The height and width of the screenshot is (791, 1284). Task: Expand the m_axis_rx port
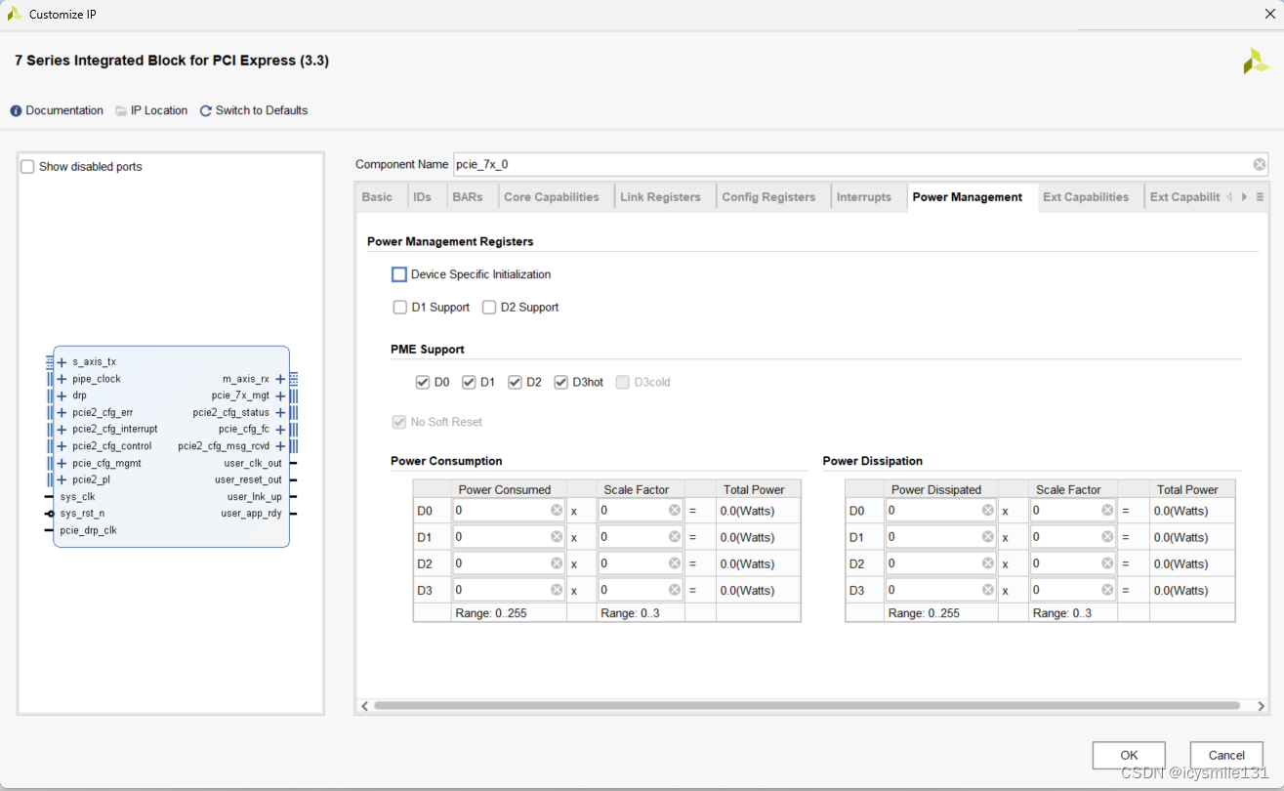pos(280,379)
